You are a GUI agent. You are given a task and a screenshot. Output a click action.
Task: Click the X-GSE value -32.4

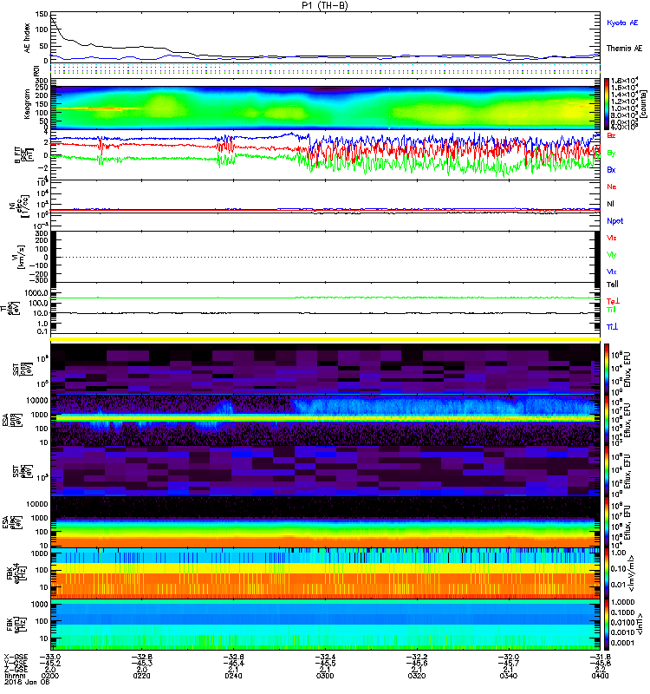click(x=325, y=657)
